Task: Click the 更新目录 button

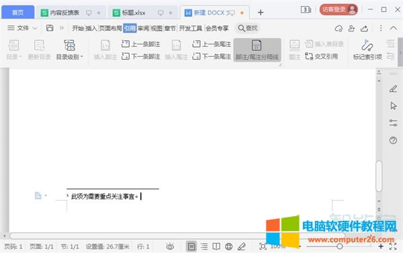Action: (39, 50)
